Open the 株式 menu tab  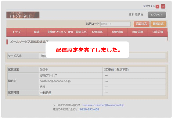point(37,32)
